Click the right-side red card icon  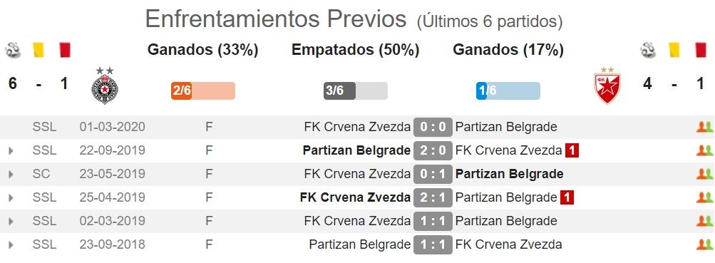tap(701, 50)
